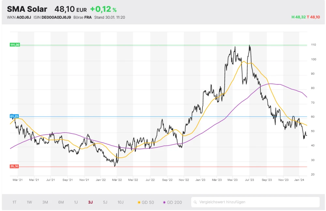This screenshot has height=211, width=326.
Task: Click the daily high H 48,32
Action: coord(299,17)
